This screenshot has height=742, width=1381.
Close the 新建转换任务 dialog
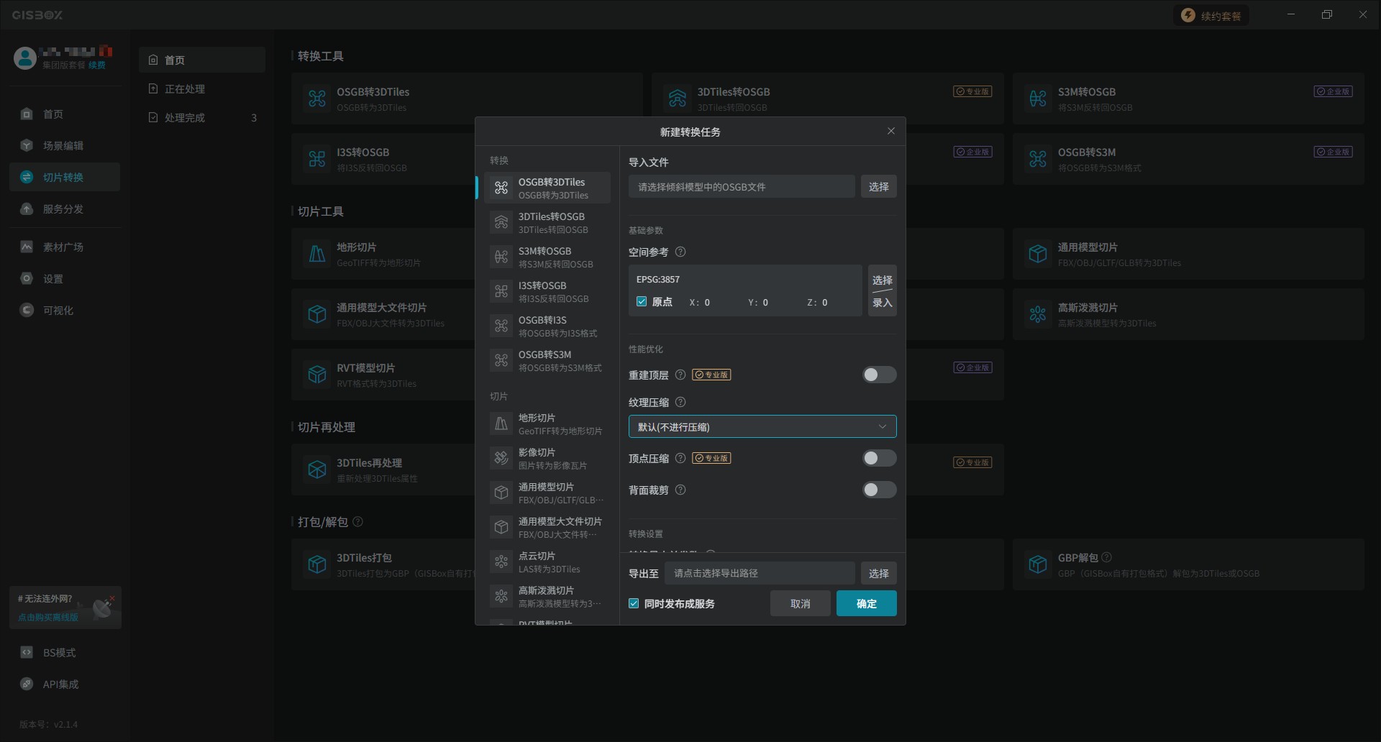(x=891, y=132)
